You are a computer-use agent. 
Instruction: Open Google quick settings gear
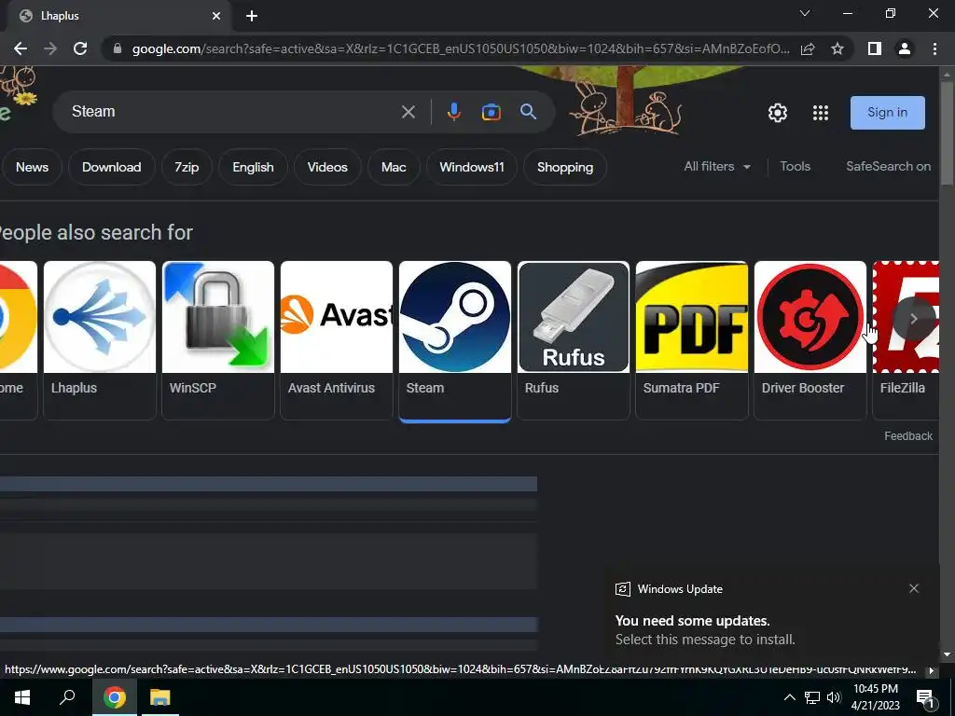pyautogui.click(x=777, y=113)
